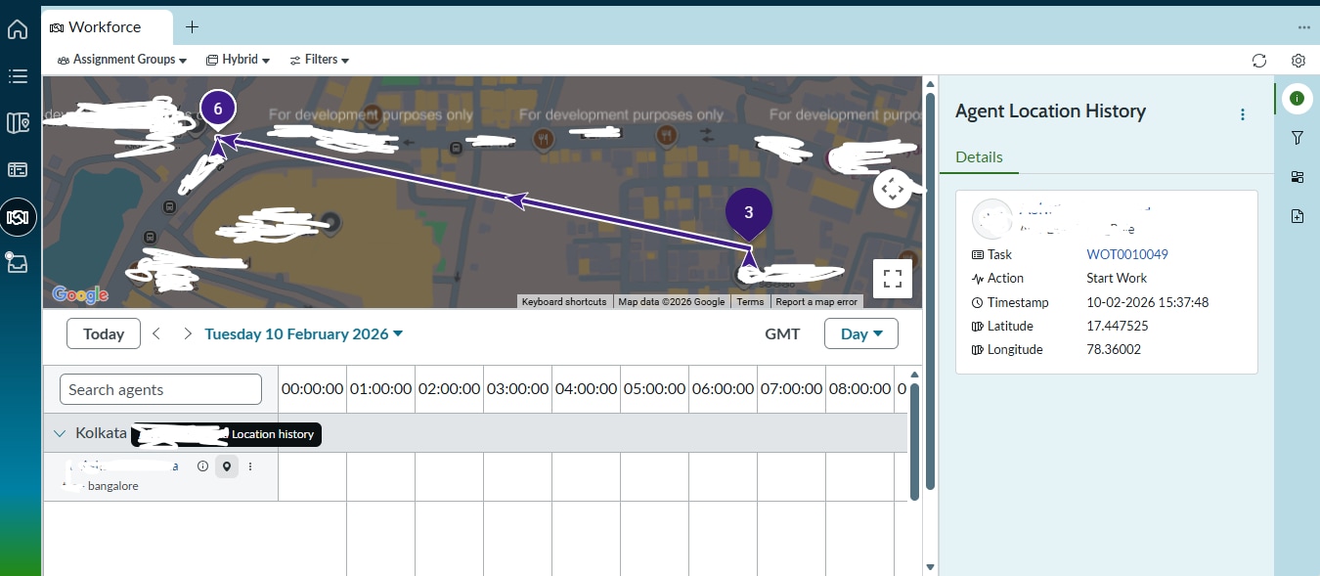Click the timestamp value 10-02-2026 15:37:48

coord(1148,302)
